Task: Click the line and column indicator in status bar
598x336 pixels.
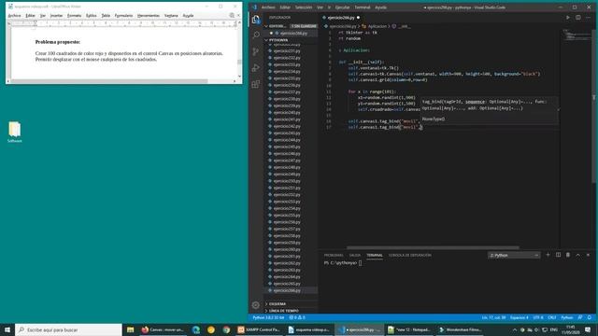Action: [493, 317]
